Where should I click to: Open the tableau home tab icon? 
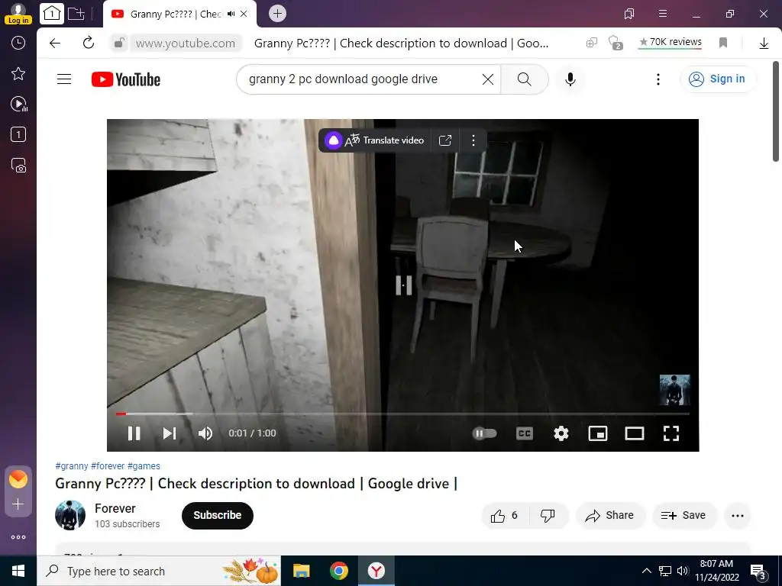tap(52, 14)
